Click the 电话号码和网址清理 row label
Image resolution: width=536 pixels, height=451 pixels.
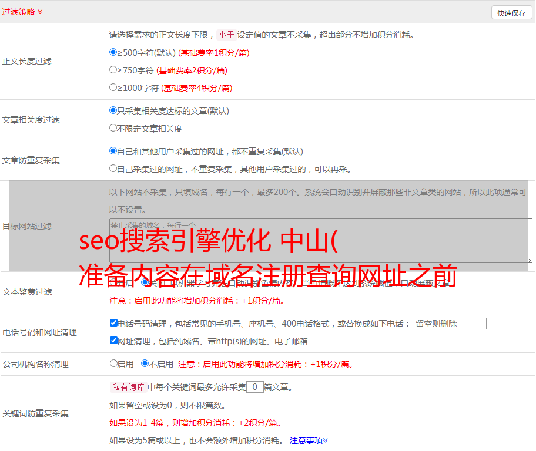point(39,332)
